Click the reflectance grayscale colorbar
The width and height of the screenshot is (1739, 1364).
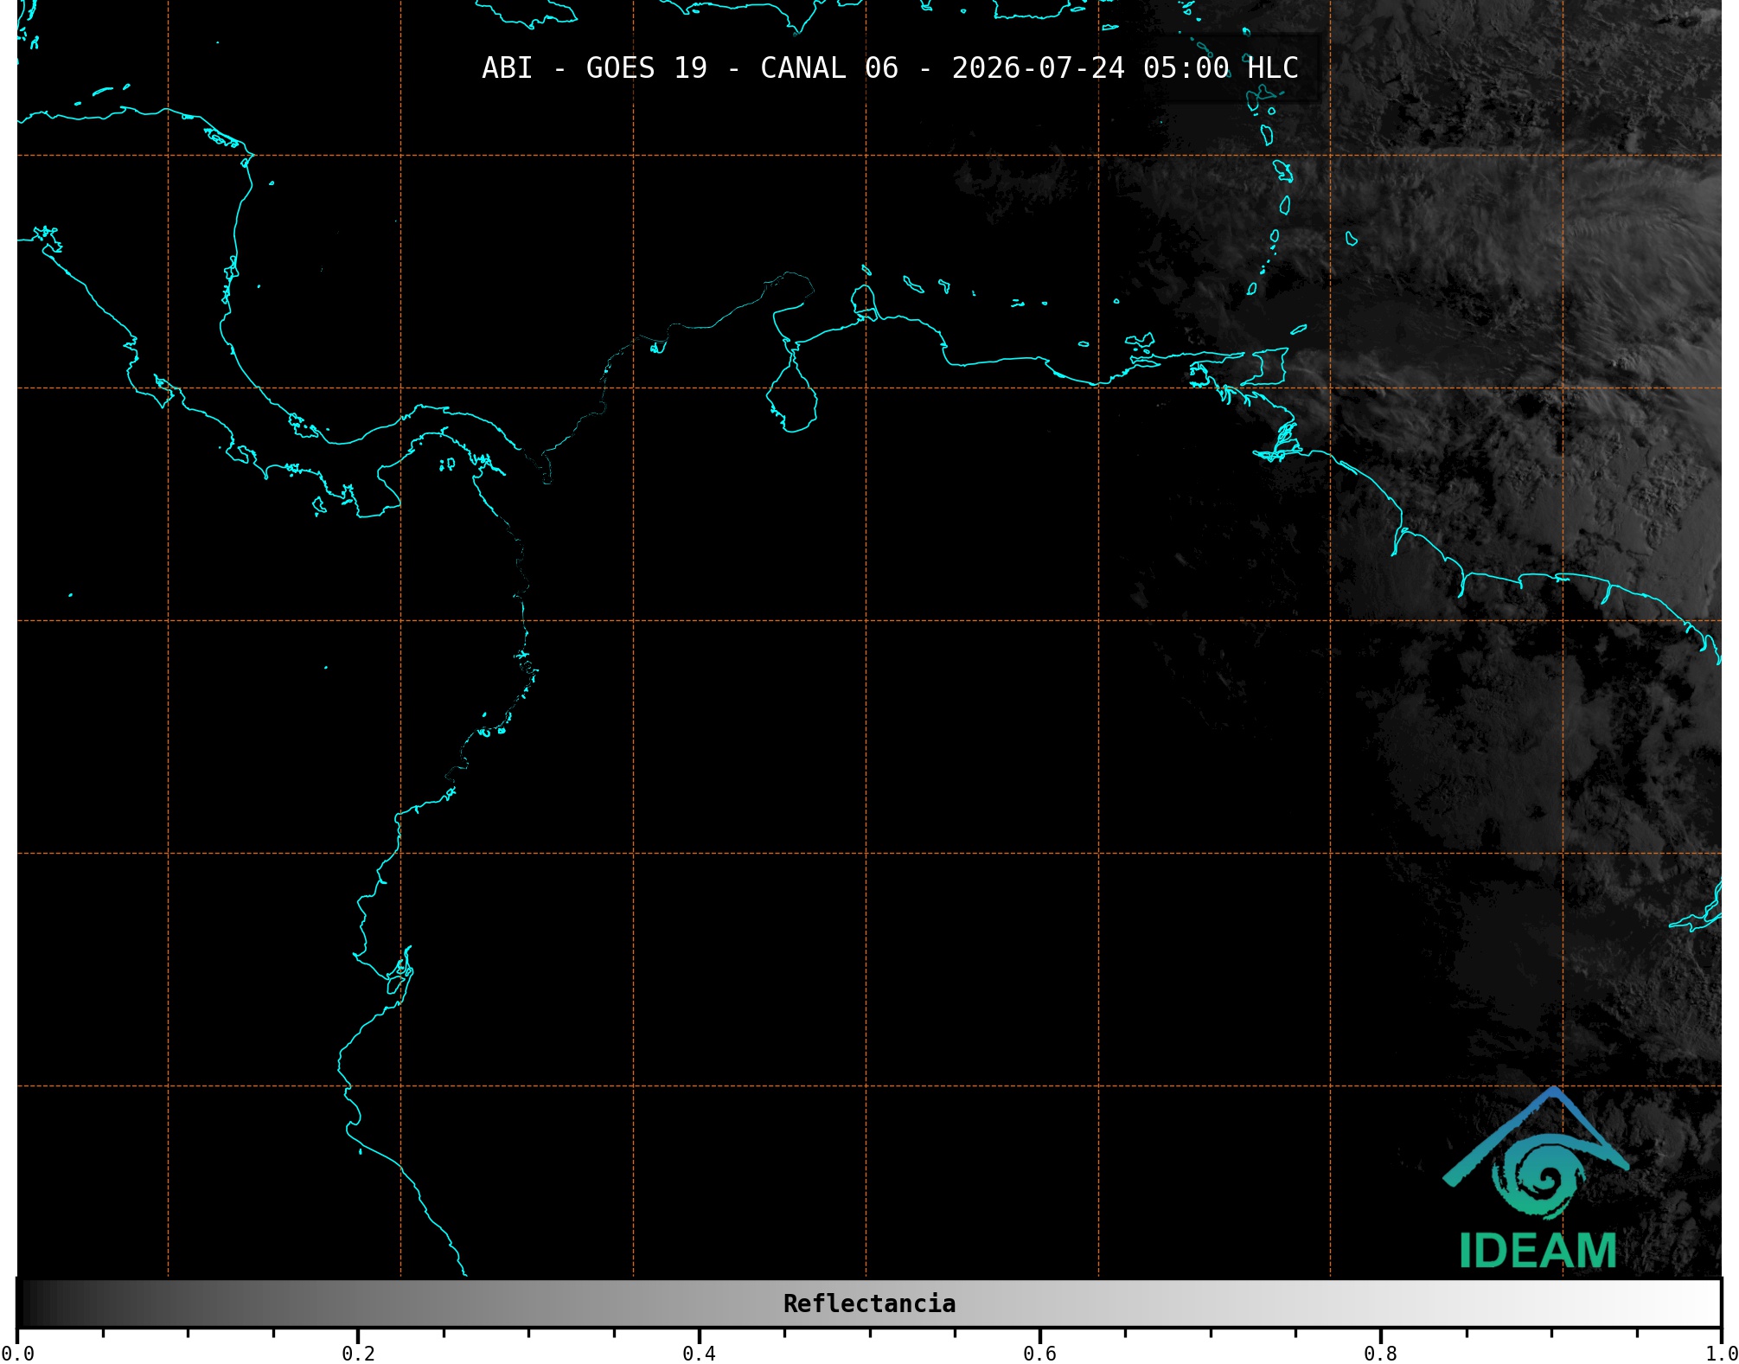pos(869,1303)
